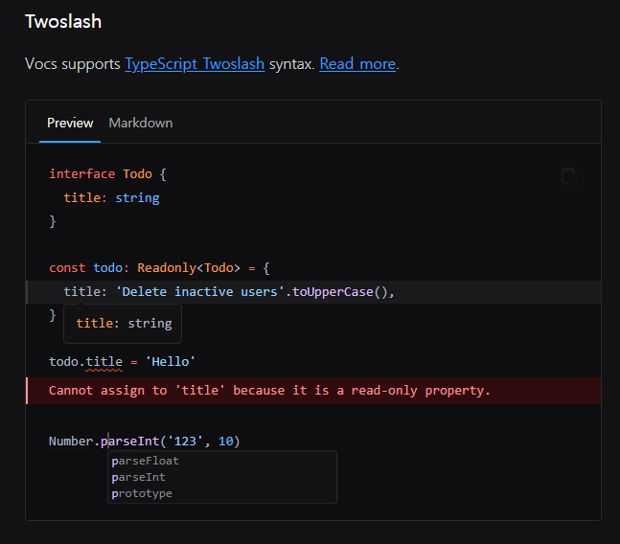
Task: Click the 'Hello' string literal
Action: pyautogui.click(x=171, y=361)
